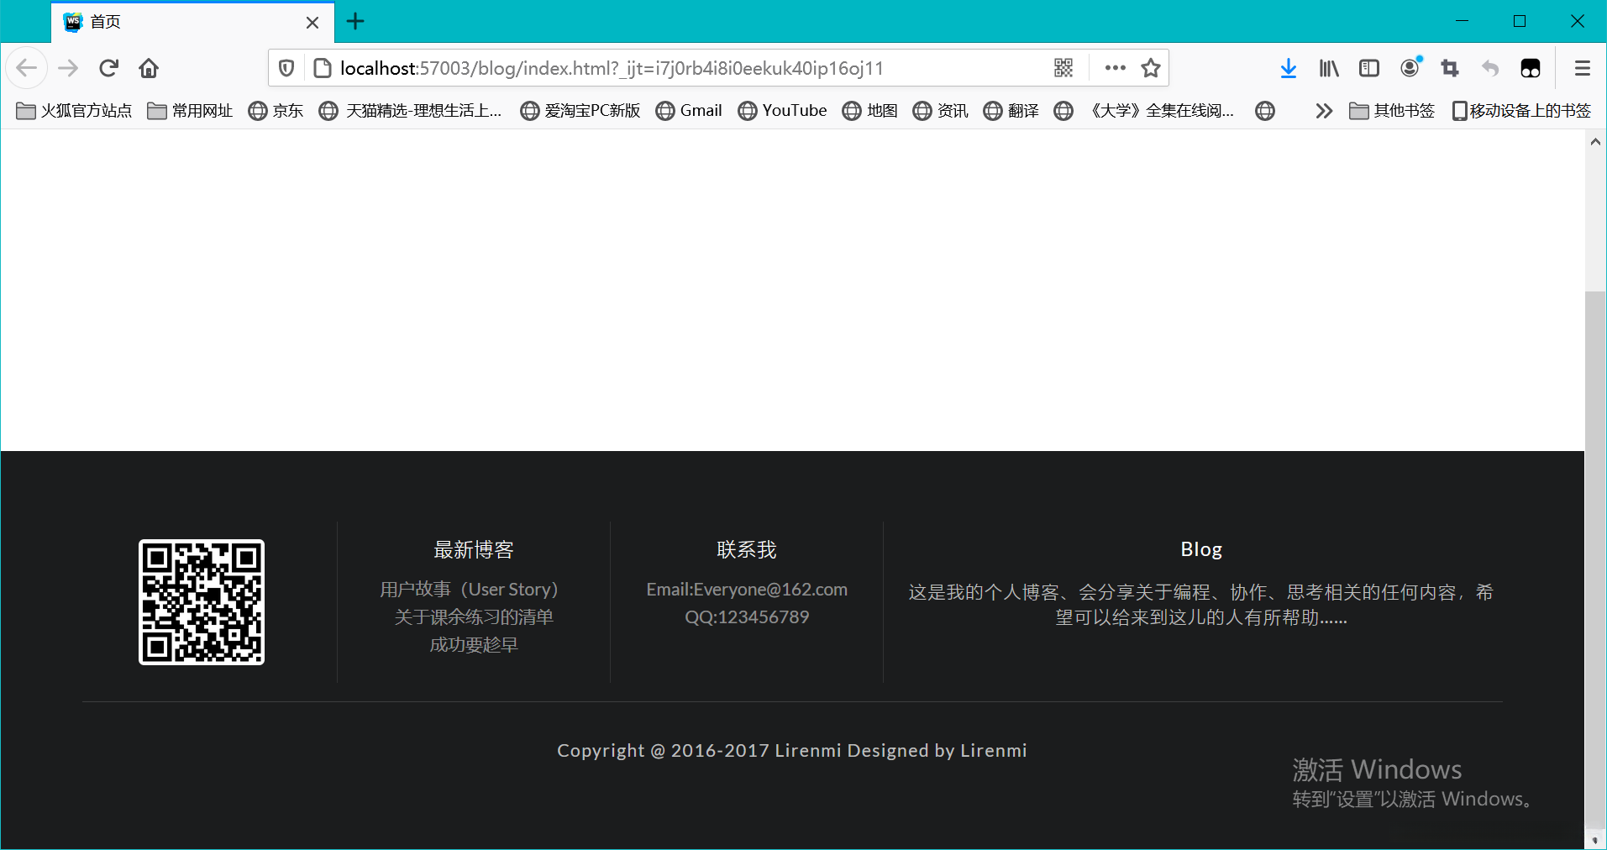
Task: Open the application hamburger menu
Action: (x=1583, y=68)
